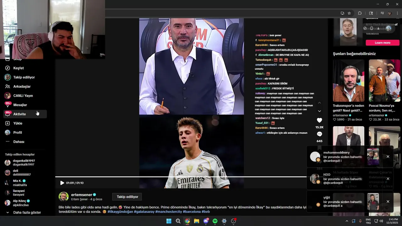
Task: Click download icon in floating pill
Action: pyautogui.click(x=379, y=28)
